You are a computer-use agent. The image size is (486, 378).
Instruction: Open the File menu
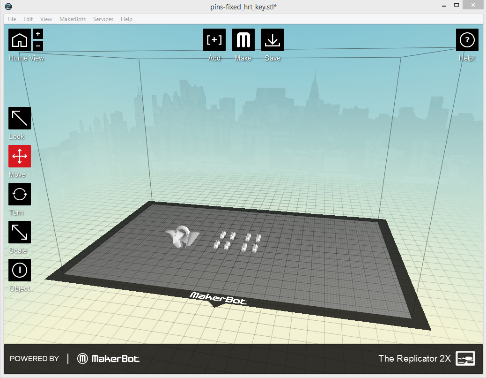coord(12,19)
